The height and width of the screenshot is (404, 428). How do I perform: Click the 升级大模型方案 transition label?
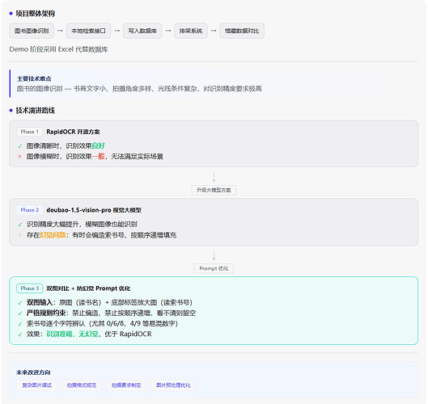pyautogui.click(x=214, y=190)
